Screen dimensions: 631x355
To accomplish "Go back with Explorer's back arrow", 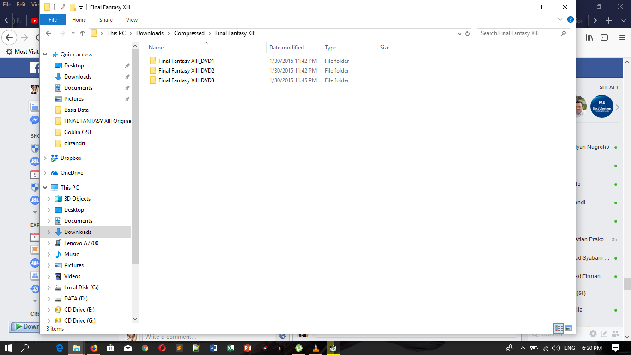I will click(x=49, y=33).
